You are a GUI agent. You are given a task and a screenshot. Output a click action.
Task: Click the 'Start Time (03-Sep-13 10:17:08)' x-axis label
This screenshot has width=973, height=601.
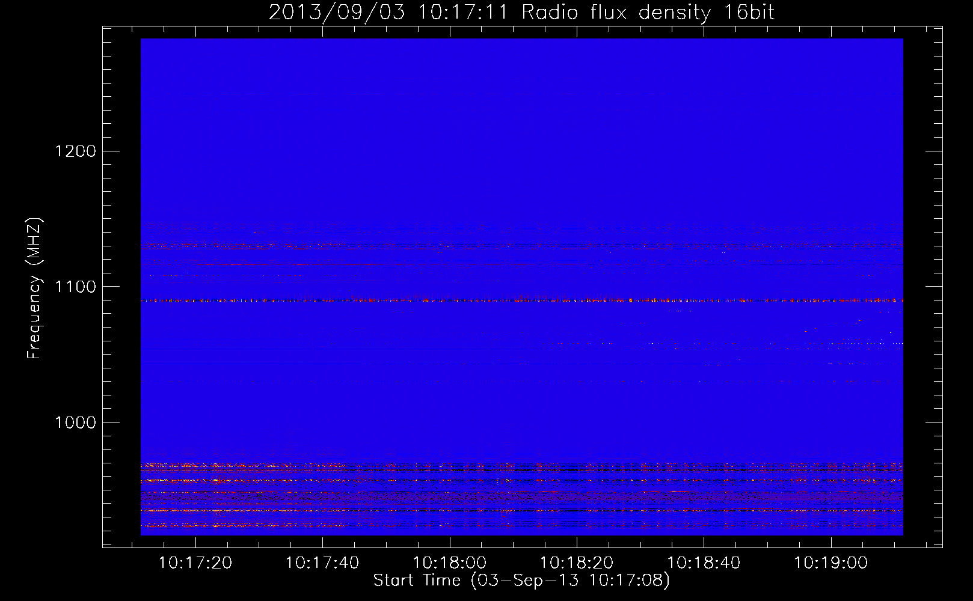coord(521,581)
